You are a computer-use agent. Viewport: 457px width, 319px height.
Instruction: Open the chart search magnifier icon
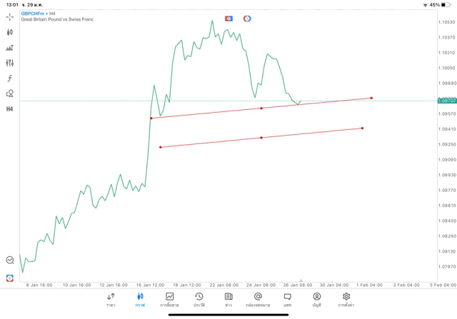(x=10, y=260)
